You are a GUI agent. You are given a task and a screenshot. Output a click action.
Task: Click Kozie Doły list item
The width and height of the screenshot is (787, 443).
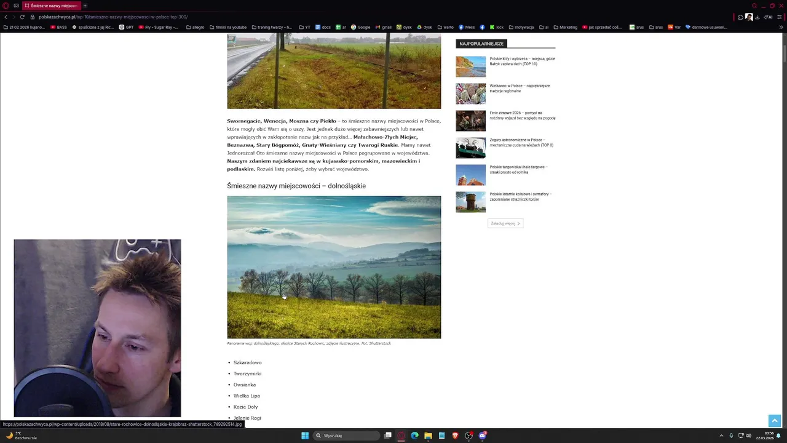coord(246,407)
